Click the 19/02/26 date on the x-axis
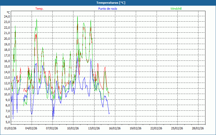Screen dimensions: 216x135 (136, 129)
